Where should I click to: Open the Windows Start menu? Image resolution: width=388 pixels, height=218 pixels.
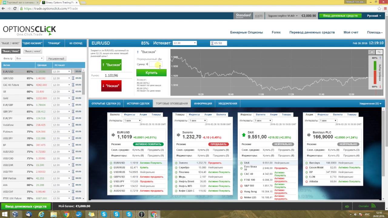[x=5, y=214]
